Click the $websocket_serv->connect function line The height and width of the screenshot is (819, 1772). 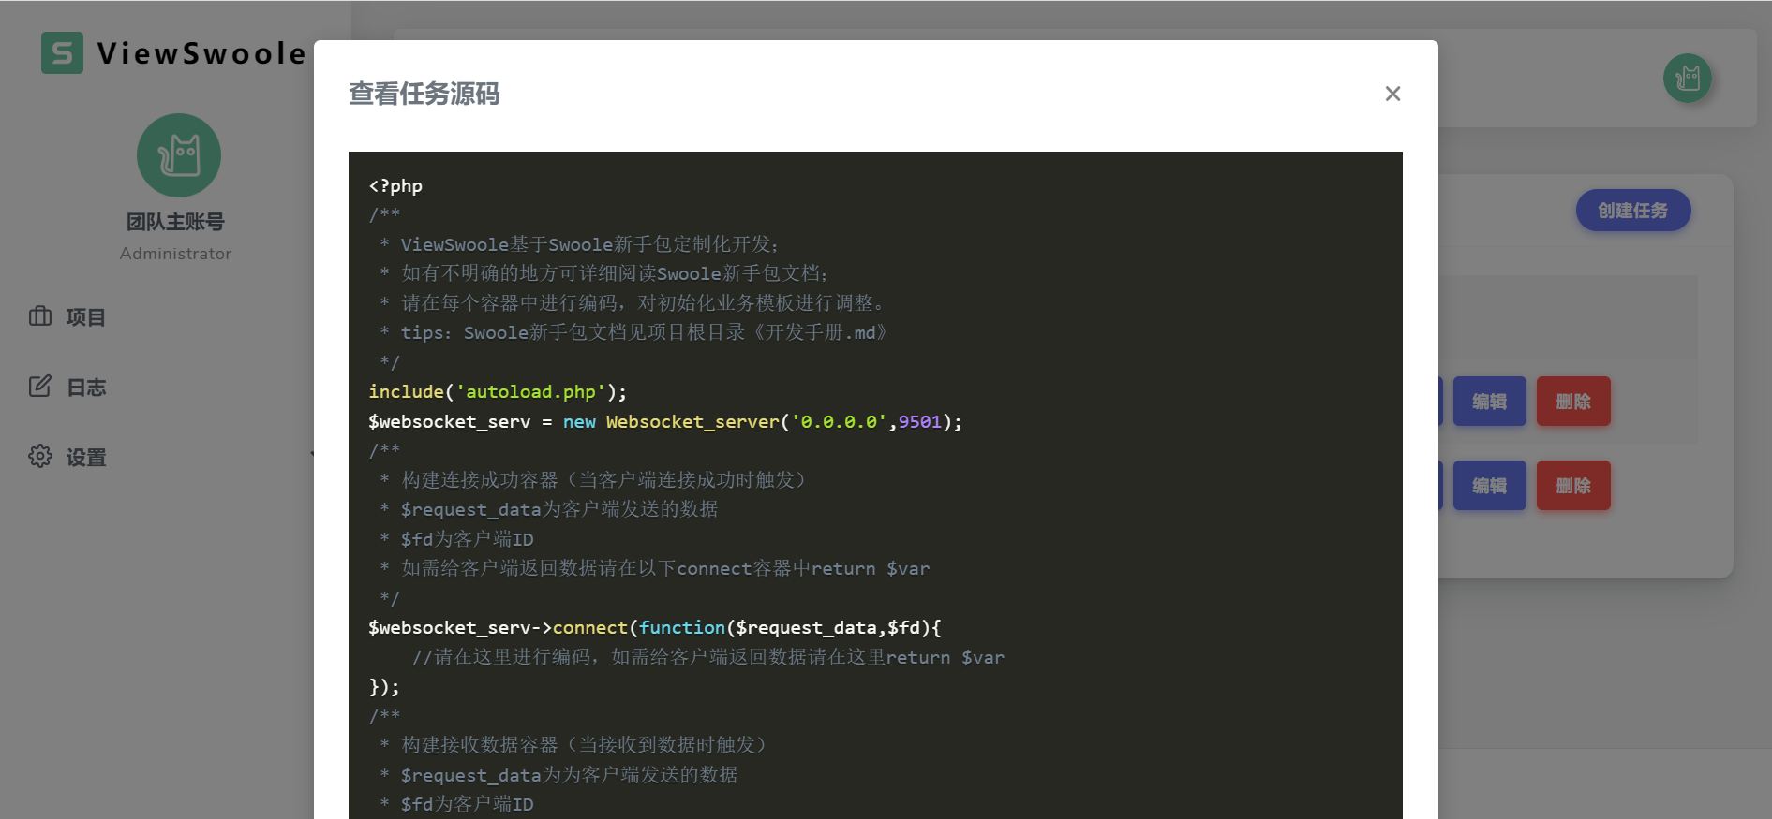pos(655,627)
